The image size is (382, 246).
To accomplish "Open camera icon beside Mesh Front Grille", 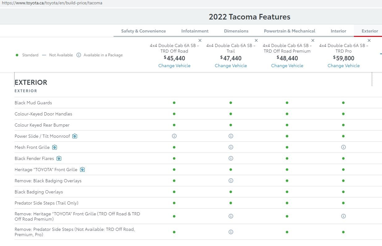I will [x=55, y=147].
